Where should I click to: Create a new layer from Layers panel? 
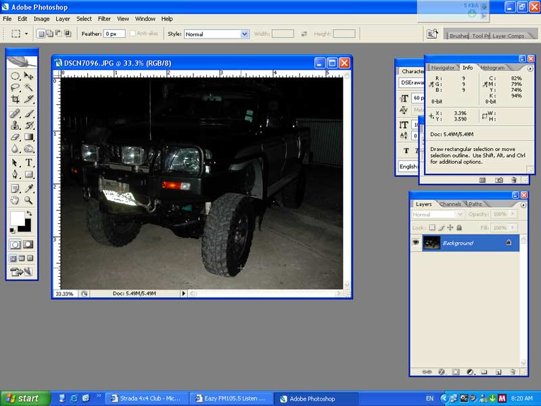[498, 372]
